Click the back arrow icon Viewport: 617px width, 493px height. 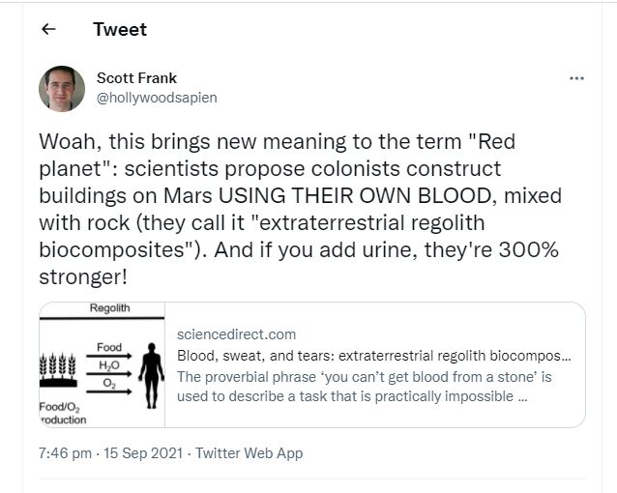(48, 29)
